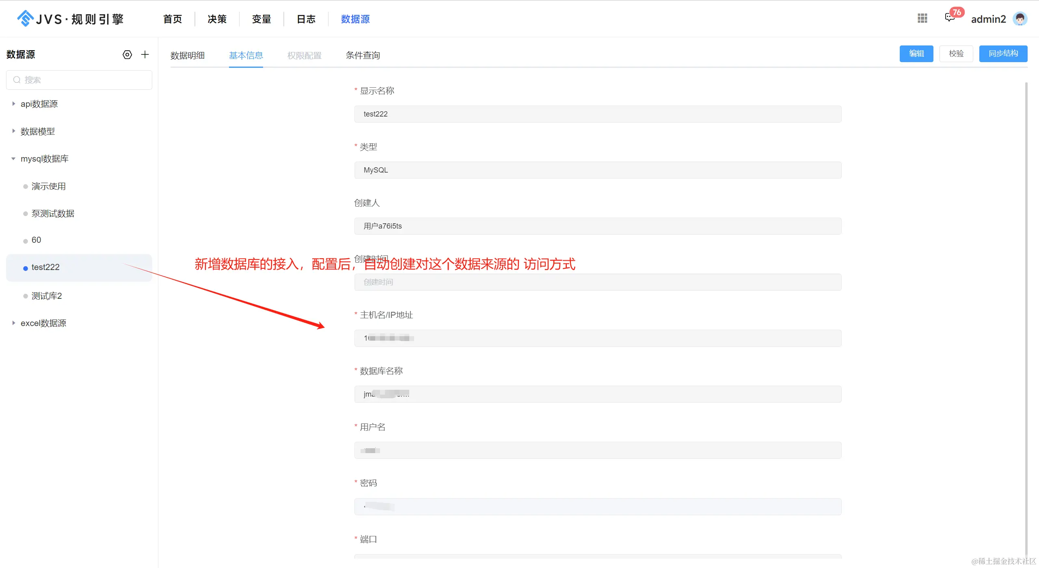This screenshot has width=1039, height=568.
Task: Open the app grid menu icon
Action: (922, 18)
